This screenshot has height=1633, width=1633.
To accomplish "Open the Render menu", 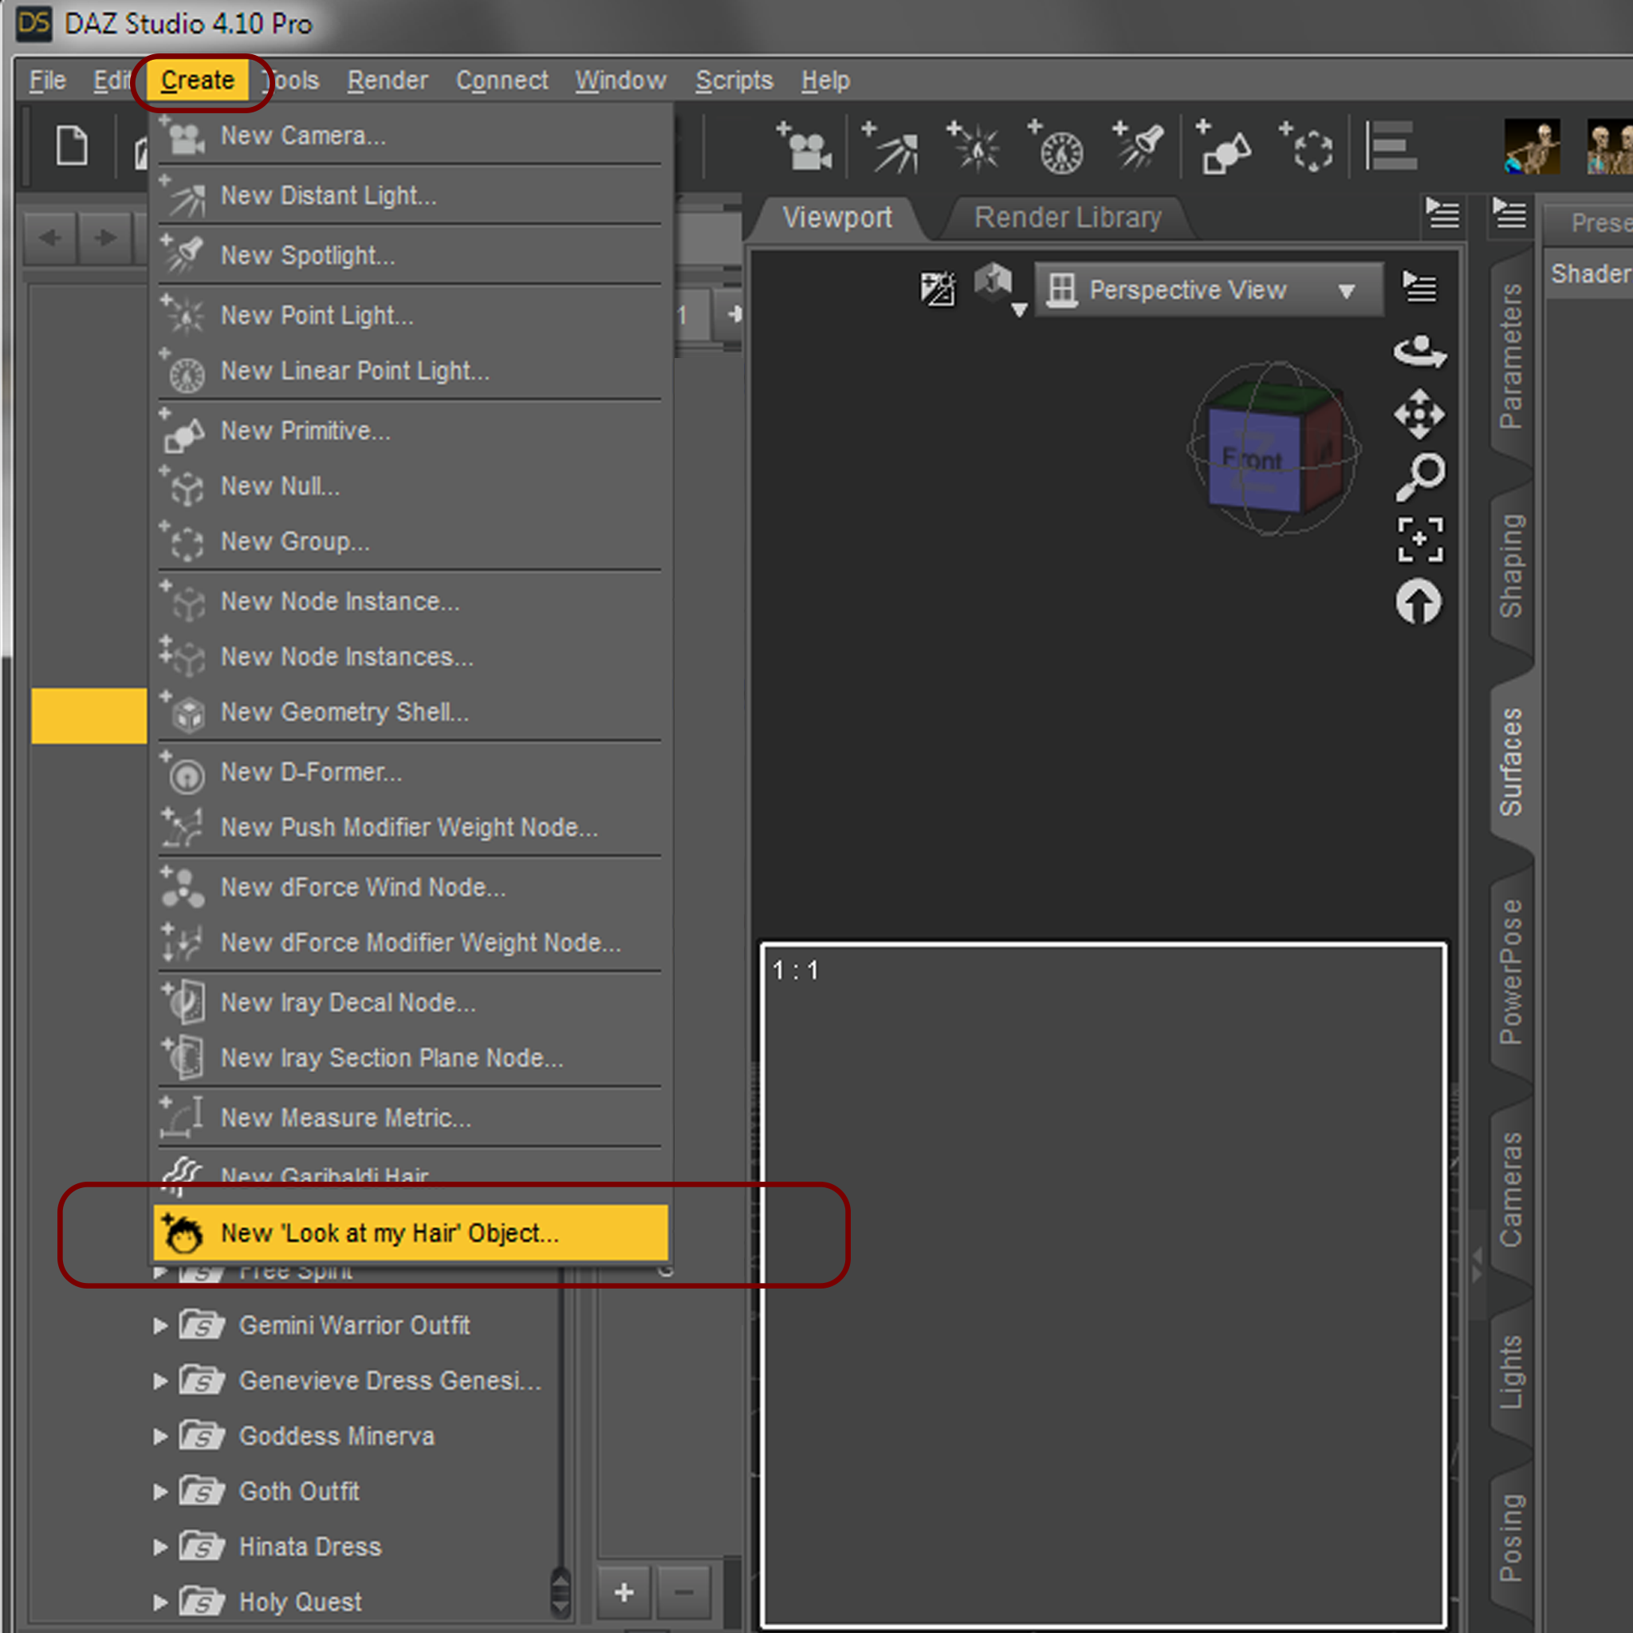I will click(387, 81).
